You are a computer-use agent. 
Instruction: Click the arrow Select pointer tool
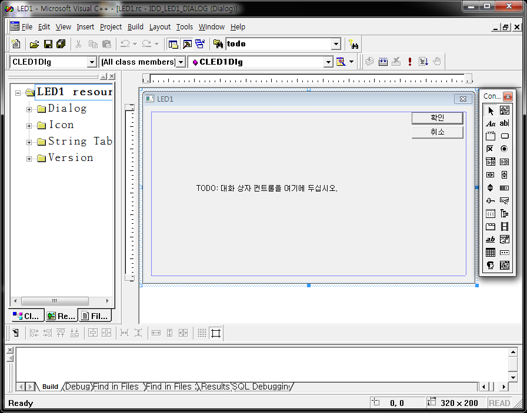pyautogui.click(x=491, y=110)
